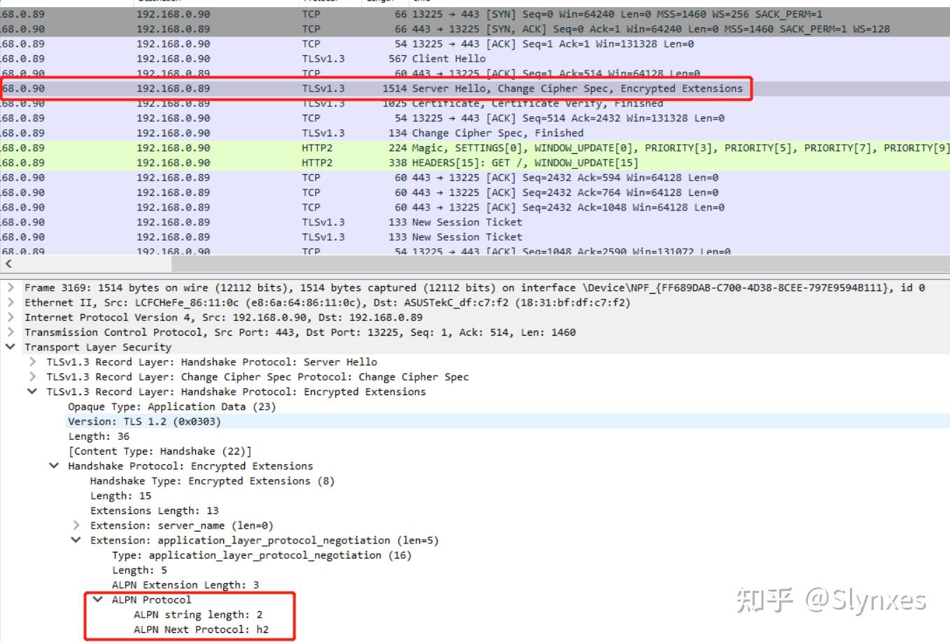
Task: Collapse Handshake Protocol: Encrypted Extensions
Action: tap(55, 466)
